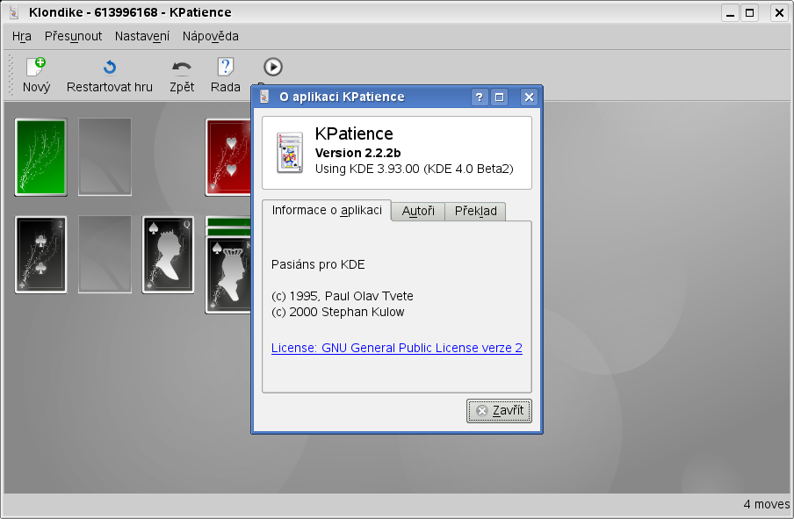This screenshot has width=794, height=519.
Task: Maximize the Klondike main window
Action: tap(750, 12)
